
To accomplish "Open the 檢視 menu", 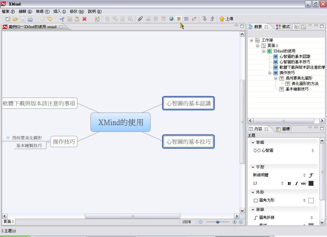I will pos(42,11).
